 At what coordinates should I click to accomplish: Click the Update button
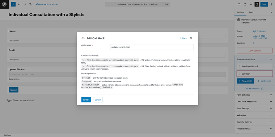coord(86,100)
